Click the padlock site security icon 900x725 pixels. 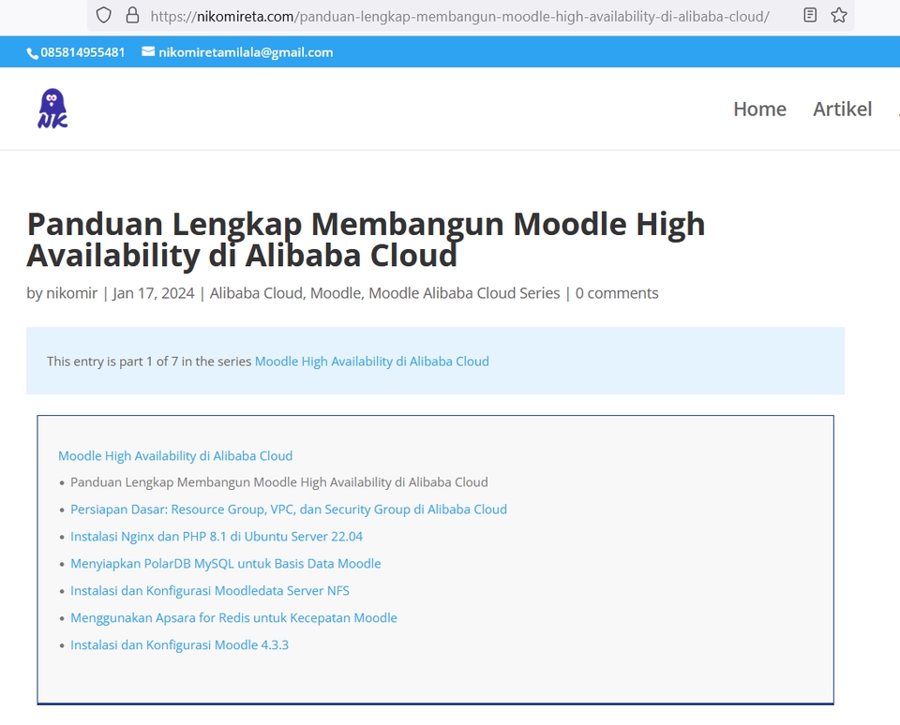pos(132,16)
